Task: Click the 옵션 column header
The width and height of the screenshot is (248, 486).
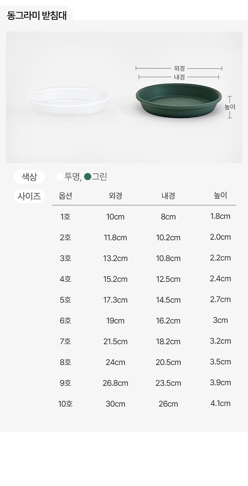Action: [65, 196]
